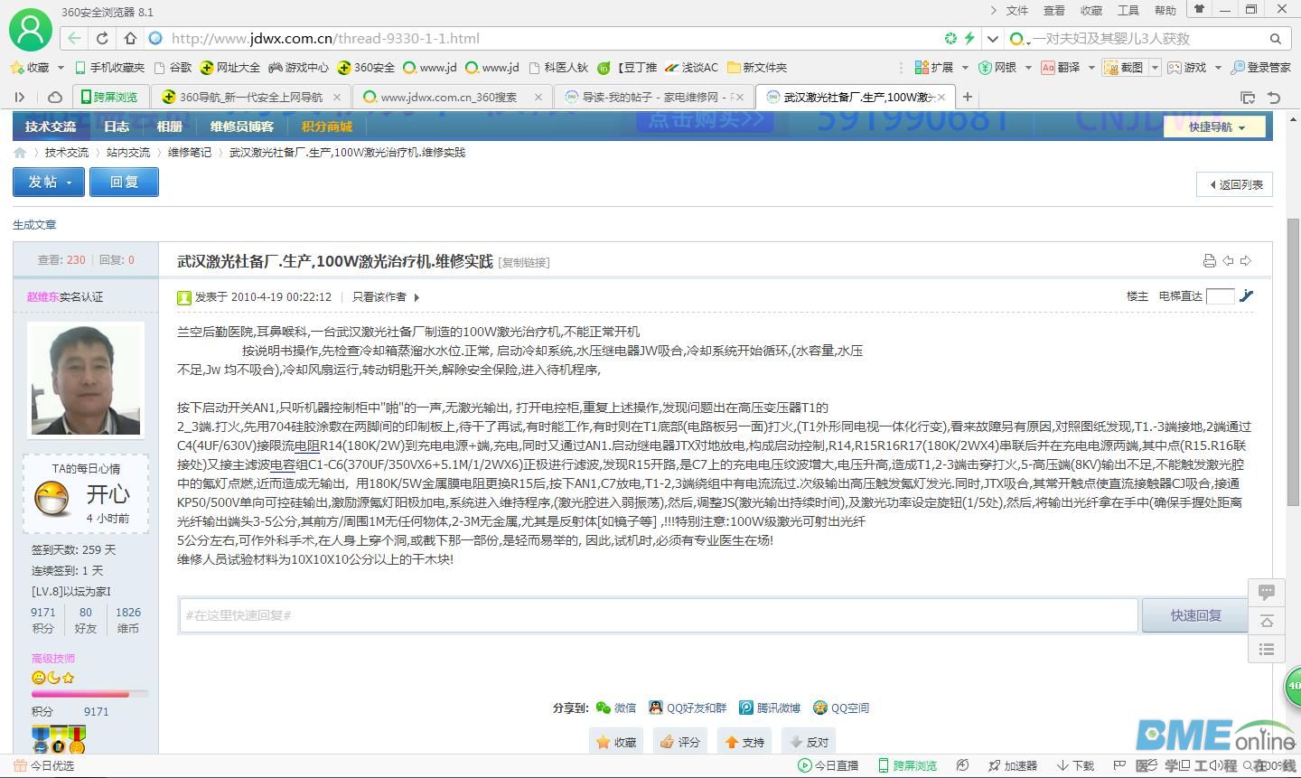Toggle 加速器 in the status bar

[x=1013, y=765]
